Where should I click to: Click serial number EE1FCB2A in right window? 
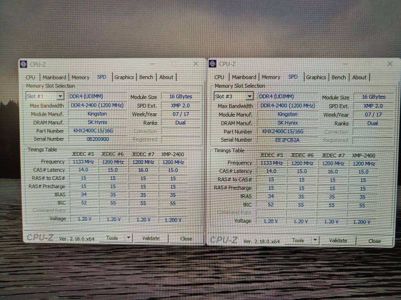pos(287,140)
